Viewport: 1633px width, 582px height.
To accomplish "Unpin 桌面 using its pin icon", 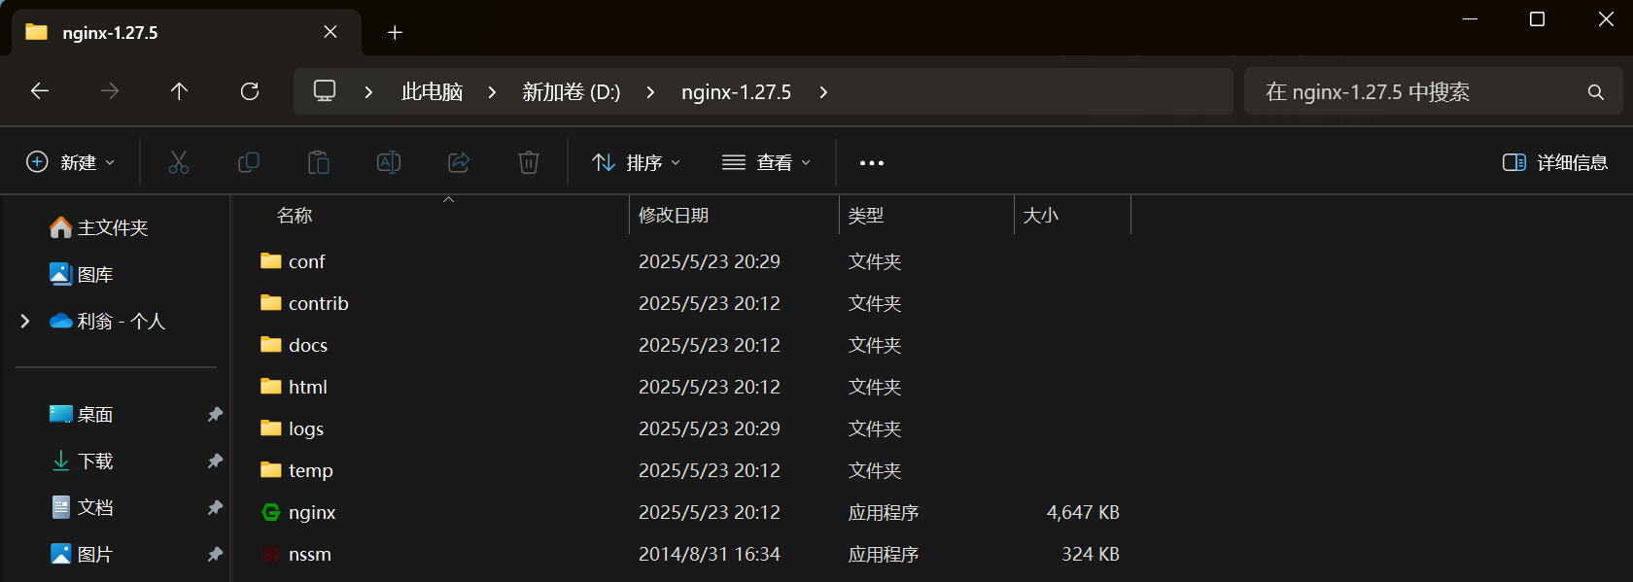I will point(215,415).
